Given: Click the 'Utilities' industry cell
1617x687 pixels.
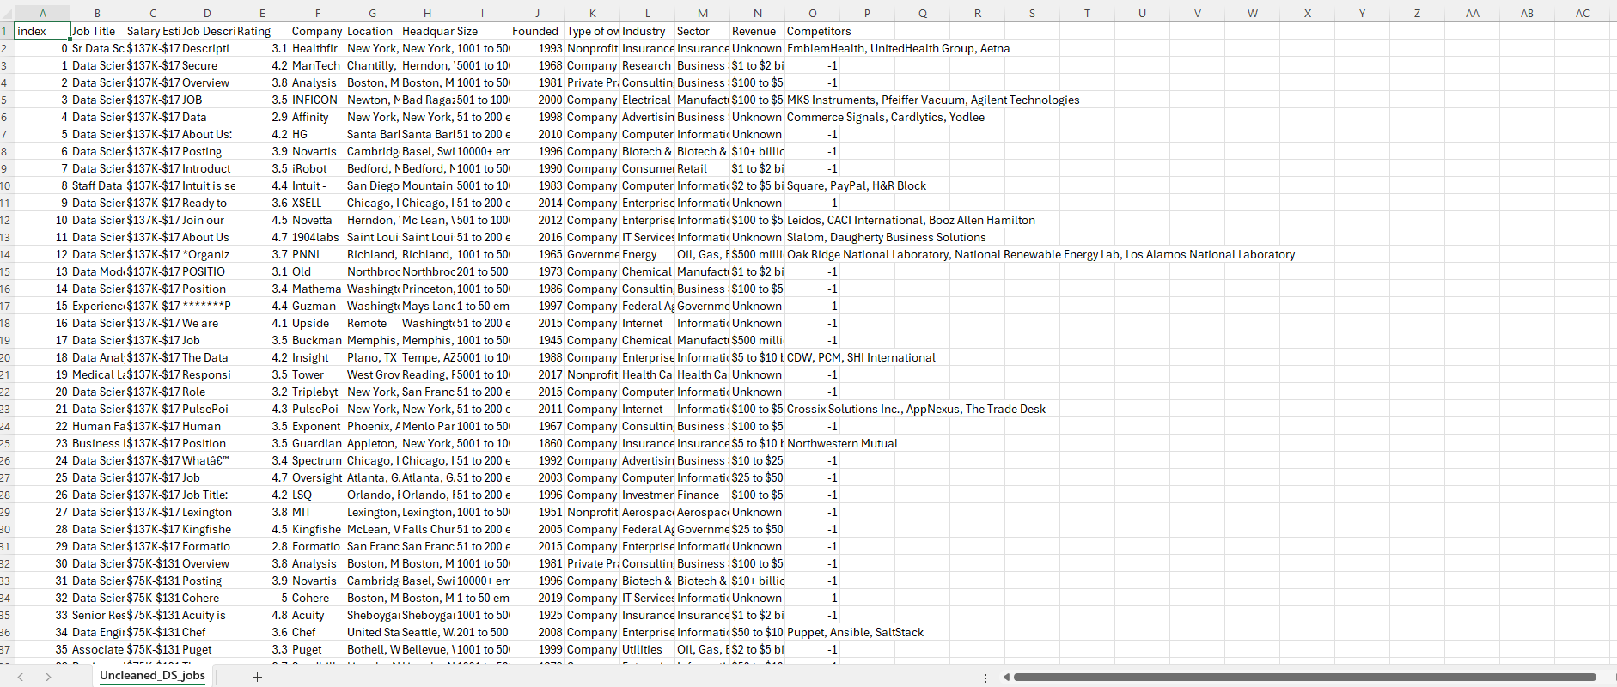Looking at the screenshot, I should tap(647, 649).
